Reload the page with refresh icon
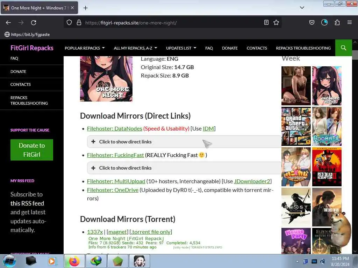Image resolution: width=358 pixels, height=268 pixels. click(34, 23)
